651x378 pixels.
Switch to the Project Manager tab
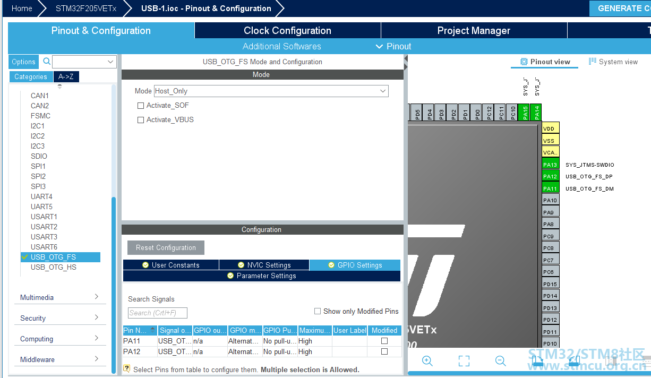click(x=474, y=31)
